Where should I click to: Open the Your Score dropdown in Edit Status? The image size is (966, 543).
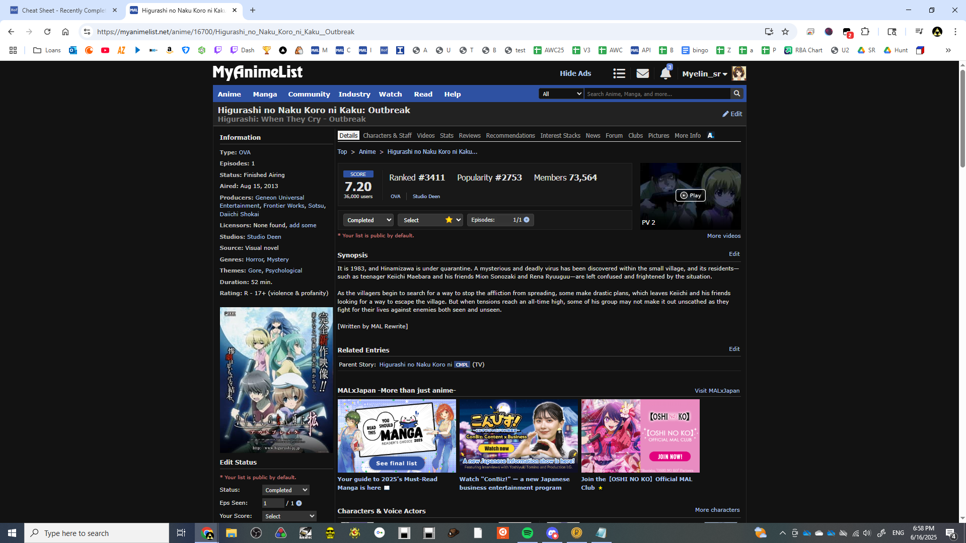tap(289, 516)
